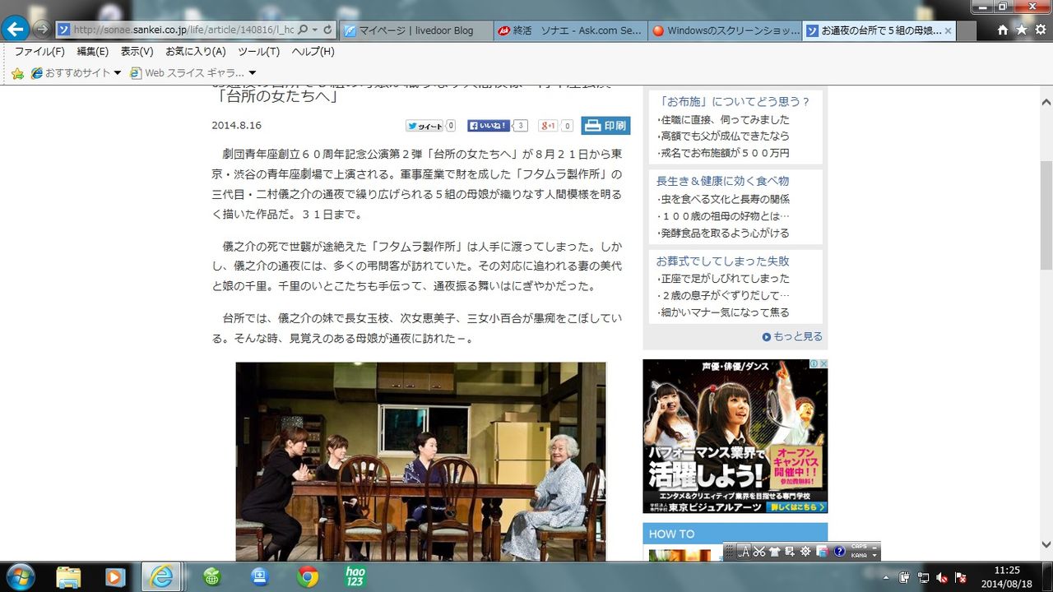Screen dimensions: 1053x592
Task: Expand おすすめサイト favorites dropdown
Action: click(118, 73)
